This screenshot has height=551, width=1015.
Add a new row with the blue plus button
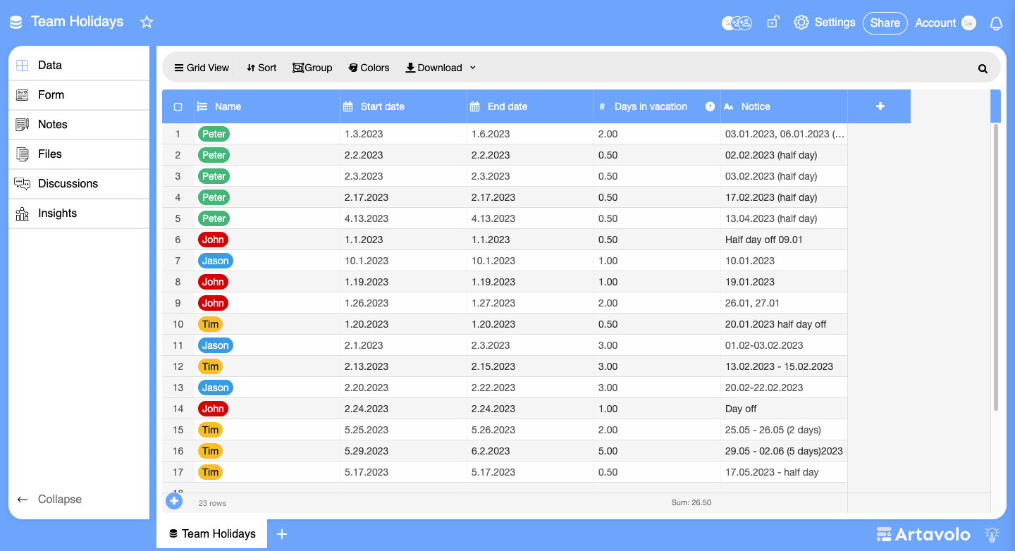(174, 501)
